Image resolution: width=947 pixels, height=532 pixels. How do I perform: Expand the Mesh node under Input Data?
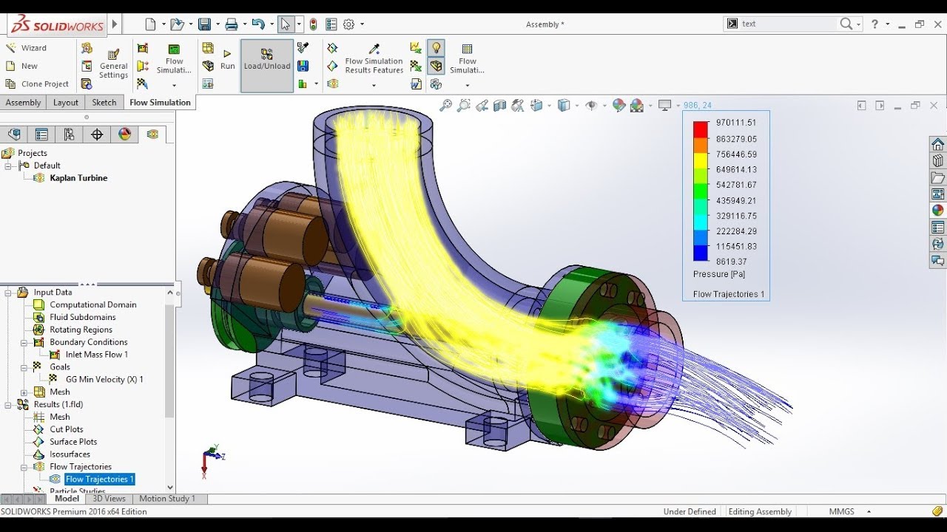pyautogui.click(x=24, y=392)
